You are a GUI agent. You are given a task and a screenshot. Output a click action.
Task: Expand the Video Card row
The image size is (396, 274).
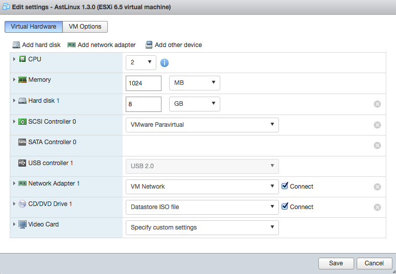click(14, 224)
